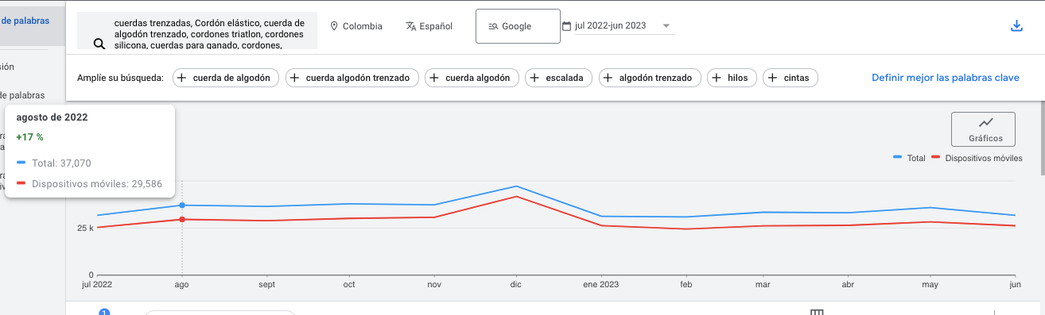
Task: Select the ago data point on the blue line
Action: pyautogui.click(x=182, y=206)
